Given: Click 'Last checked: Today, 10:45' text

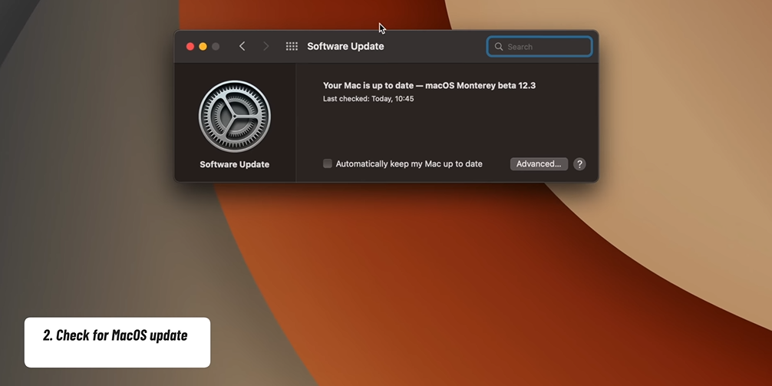Looking at the screenshot, I should [368, 98].
